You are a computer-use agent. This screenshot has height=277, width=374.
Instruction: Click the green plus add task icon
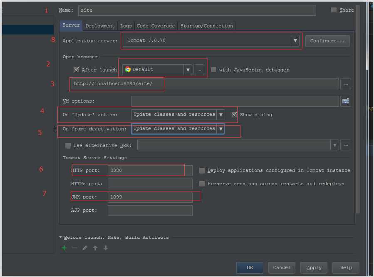pos(64,248)
